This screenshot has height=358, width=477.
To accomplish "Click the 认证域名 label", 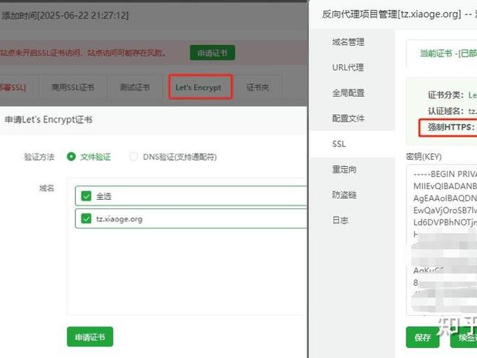I will pyautogui.click(x=445, y=111).
